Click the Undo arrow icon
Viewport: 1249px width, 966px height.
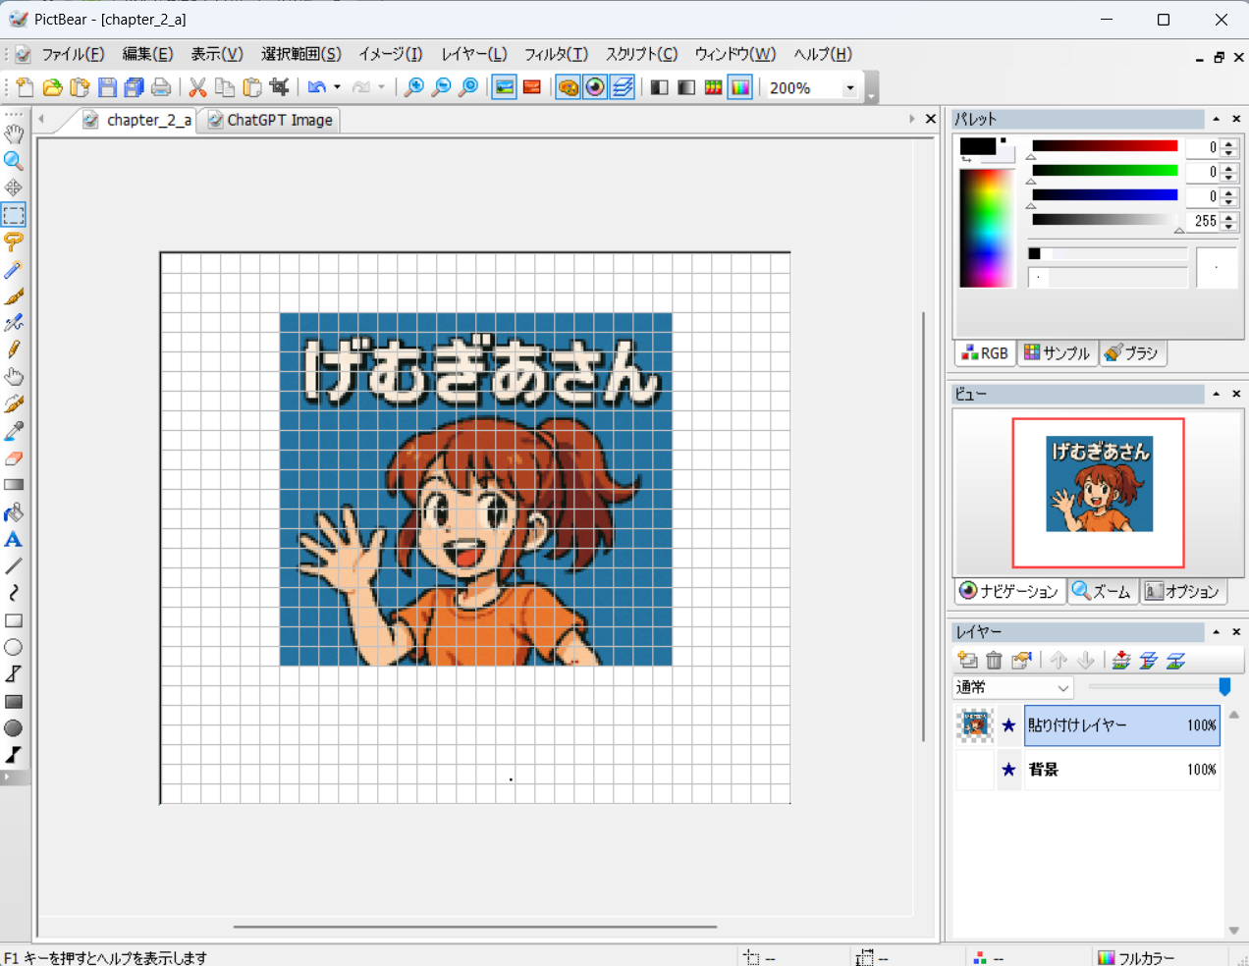click(x=316, y=87)
